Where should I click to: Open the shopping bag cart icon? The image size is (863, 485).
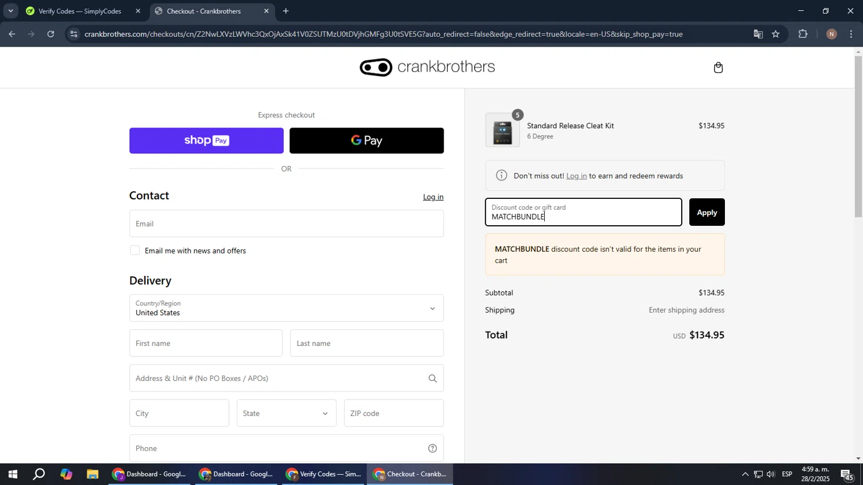(x=718, y=68)
